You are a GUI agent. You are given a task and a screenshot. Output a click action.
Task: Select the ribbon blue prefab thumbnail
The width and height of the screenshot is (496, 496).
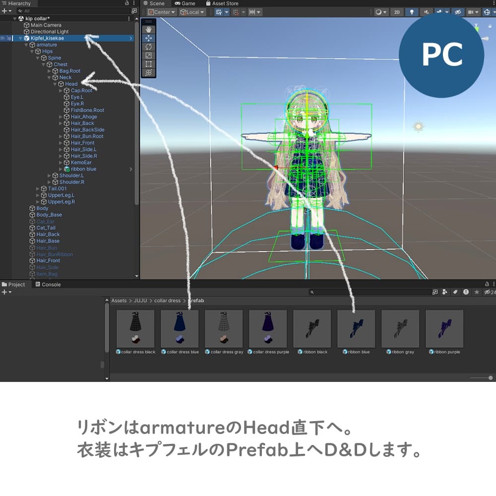coord(356,328)
